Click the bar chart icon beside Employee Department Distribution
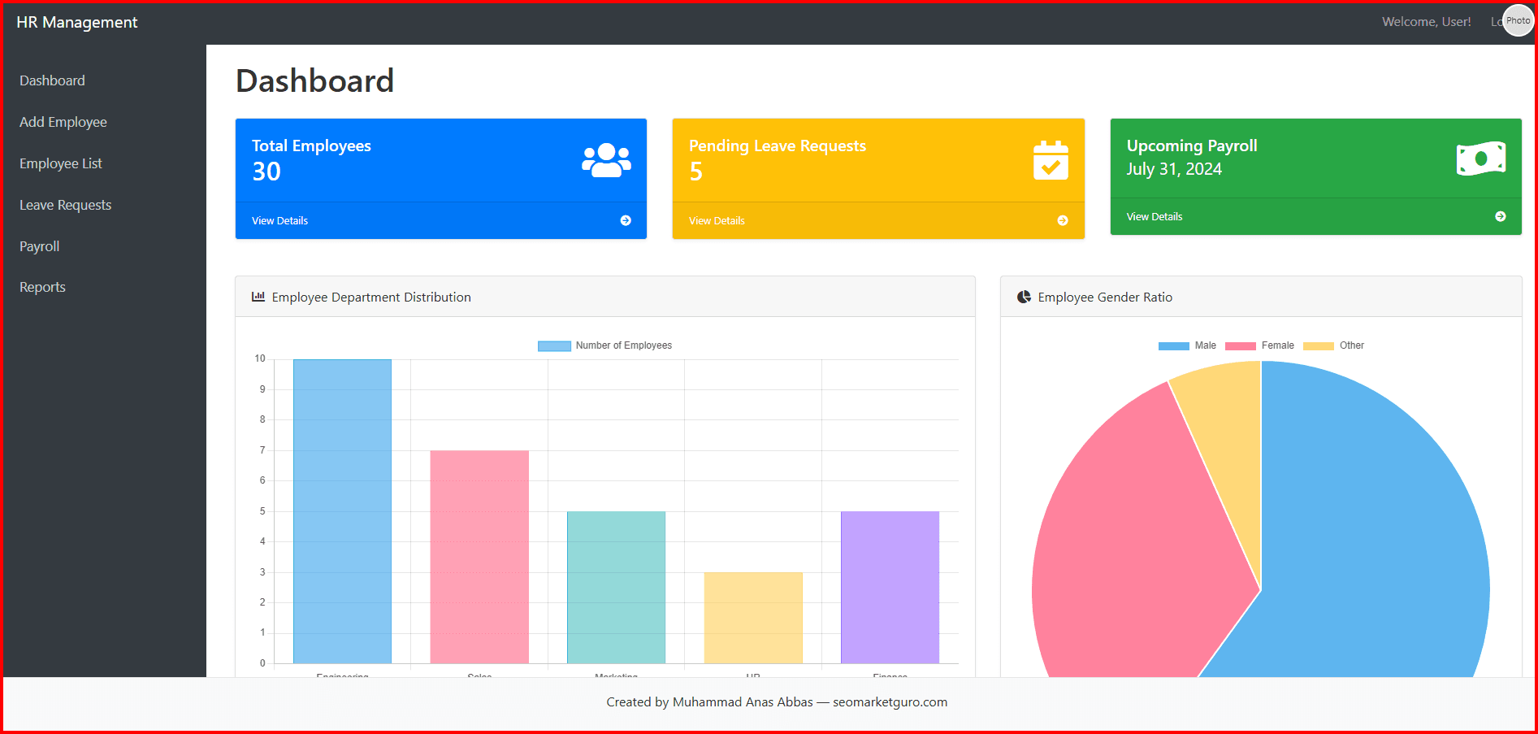This screenshot has height=734, width=1538. point(258,297)
